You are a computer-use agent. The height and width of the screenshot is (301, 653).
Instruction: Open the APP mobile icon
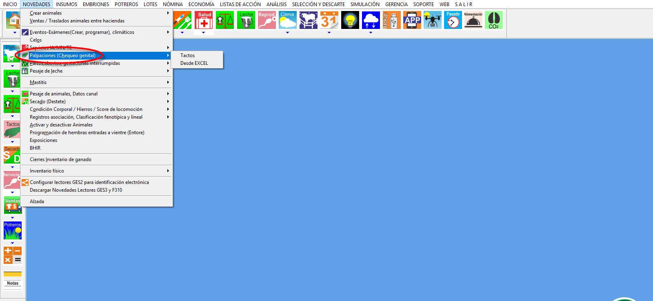(412, 20)
